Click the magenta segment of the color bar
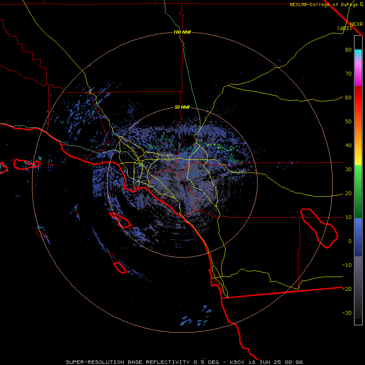Image resolution: width=365 pixels, height=365 pixels. (x=358, y=74)
